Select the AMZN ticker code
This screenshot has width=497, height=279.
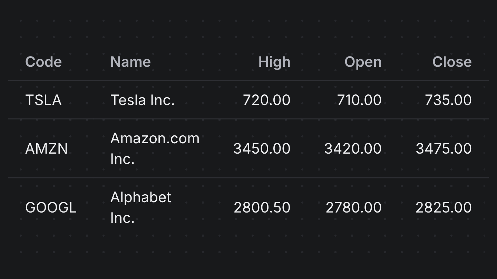(x=47, y=149)
